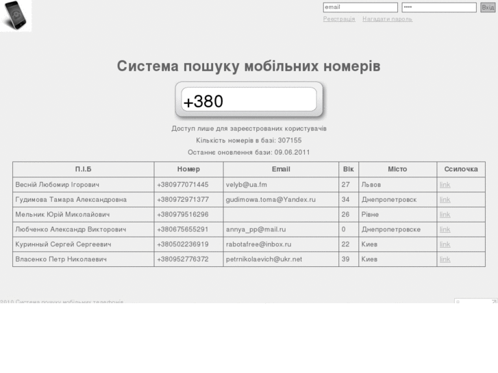
Task: Click email rabotafree@inbox.ru
Action: coord(258,244)
